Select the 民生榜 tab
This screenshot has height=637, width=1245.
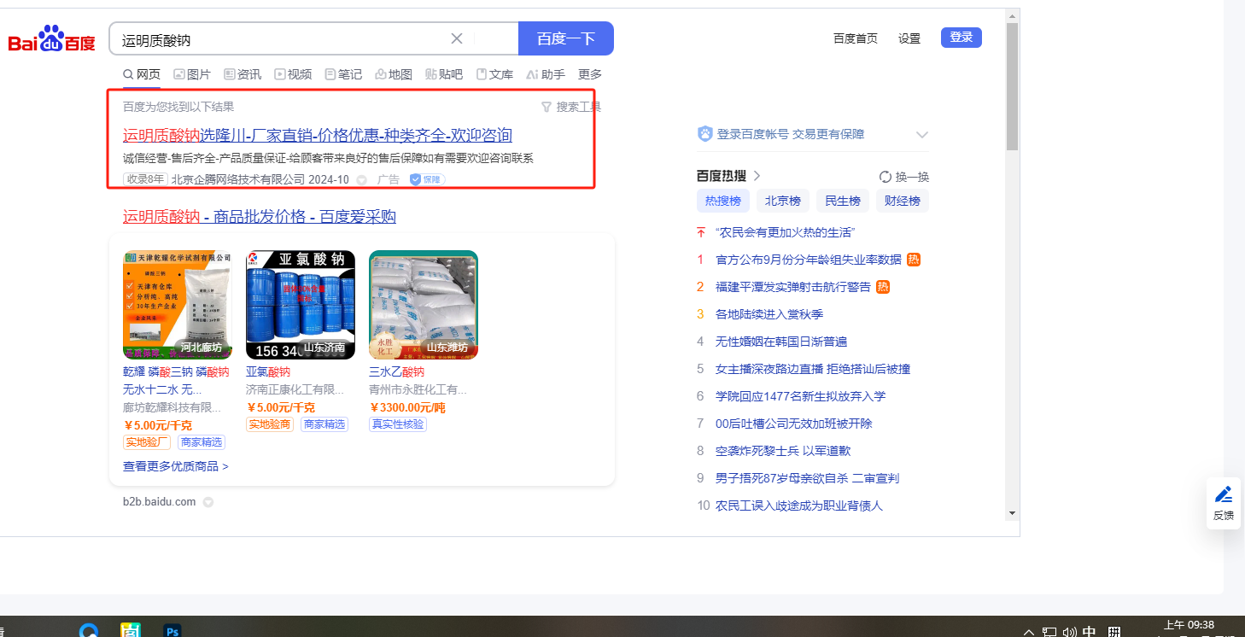843,202
